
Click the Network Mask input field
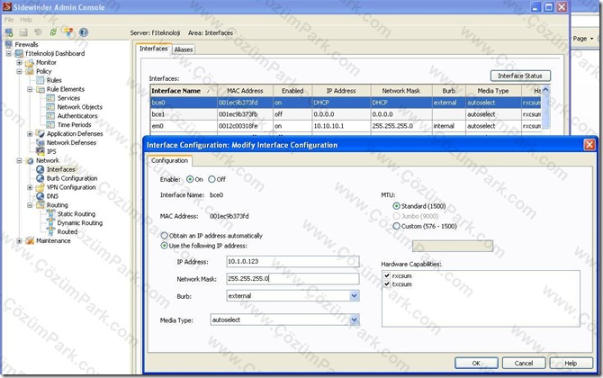coord(292,279)
